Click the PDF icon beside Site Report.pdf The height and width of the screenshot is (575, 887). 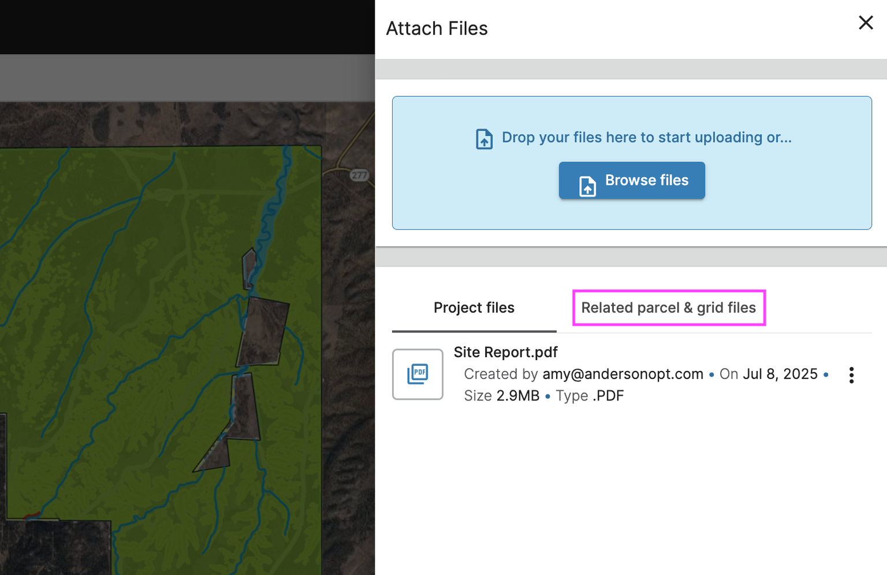click(418, 374)
